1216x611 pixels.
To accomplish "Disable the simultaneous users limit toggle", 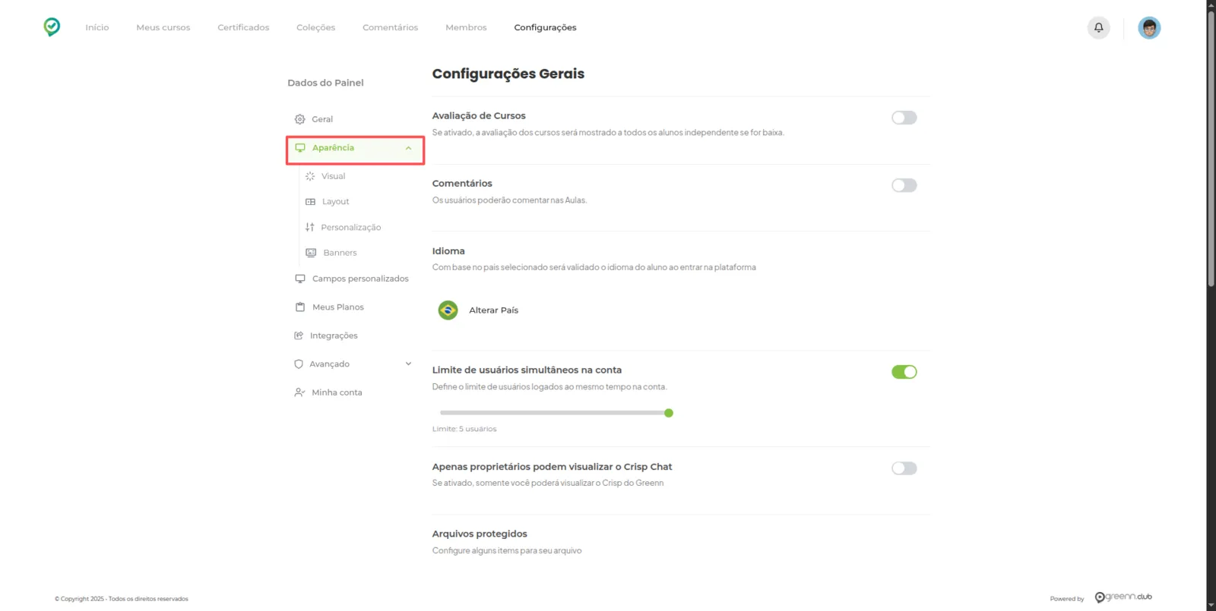I will (x=904, y=372).
